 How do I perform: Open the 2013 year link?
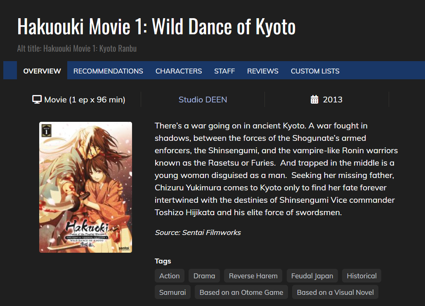click(x=333, y=100)
